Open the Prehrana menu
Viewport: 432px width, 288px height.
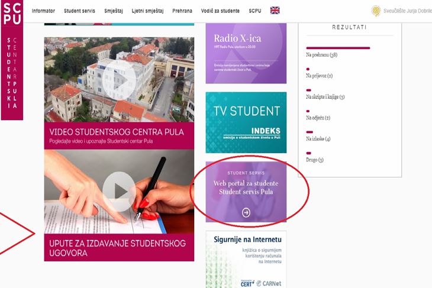coord(182,11)
